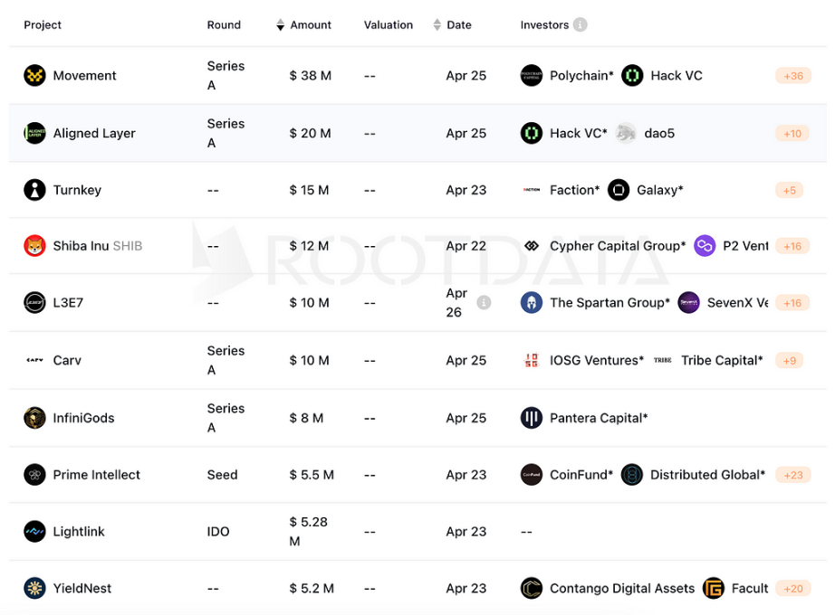Image resolution: width=835 pixels, height=615 pixels.
Task: Sort table by the Amount column arrow
Action: 281,25
